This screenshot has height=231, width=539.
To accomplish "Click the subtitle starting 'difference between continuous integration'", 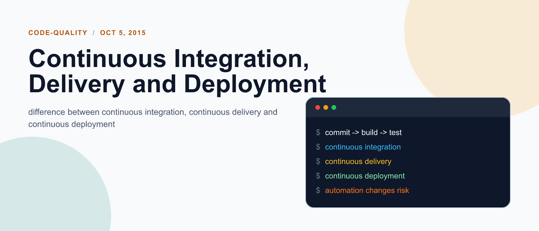I will 153,118.
